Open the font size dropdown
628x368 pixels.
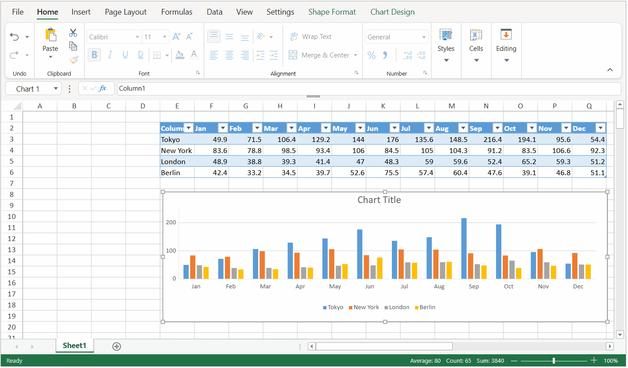pyautogui.click(x=165, y=37)
